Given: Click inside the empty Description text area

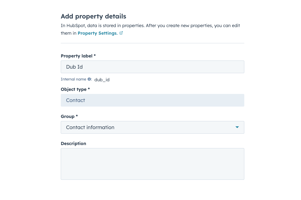Looking at the screenshot, I should [x=152, y=164].
